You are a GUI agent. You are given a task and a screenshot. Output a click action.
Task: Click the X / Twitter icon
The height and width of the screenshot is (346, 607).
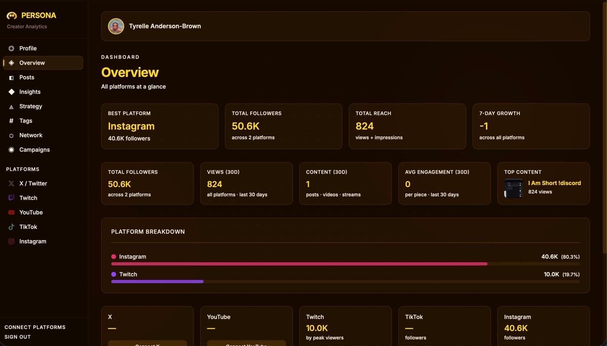pyautogui.click(x=11, y=184)
